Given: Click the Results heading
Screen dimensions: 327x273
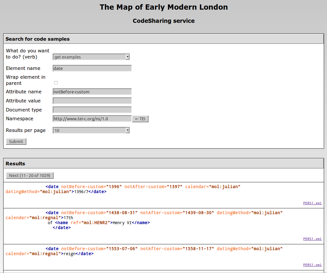Looking at the screenshot, I should [15, 164].
